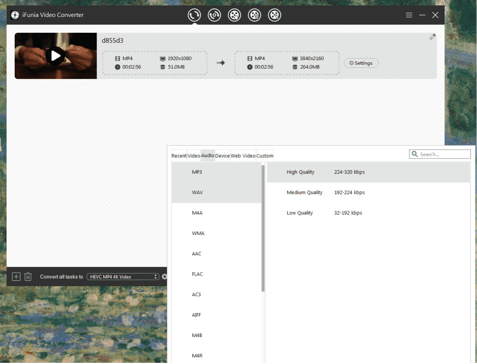Switch to the DVD ripper mode icon
The width and height of the screenshot is (477, 364).
[214, 15]
